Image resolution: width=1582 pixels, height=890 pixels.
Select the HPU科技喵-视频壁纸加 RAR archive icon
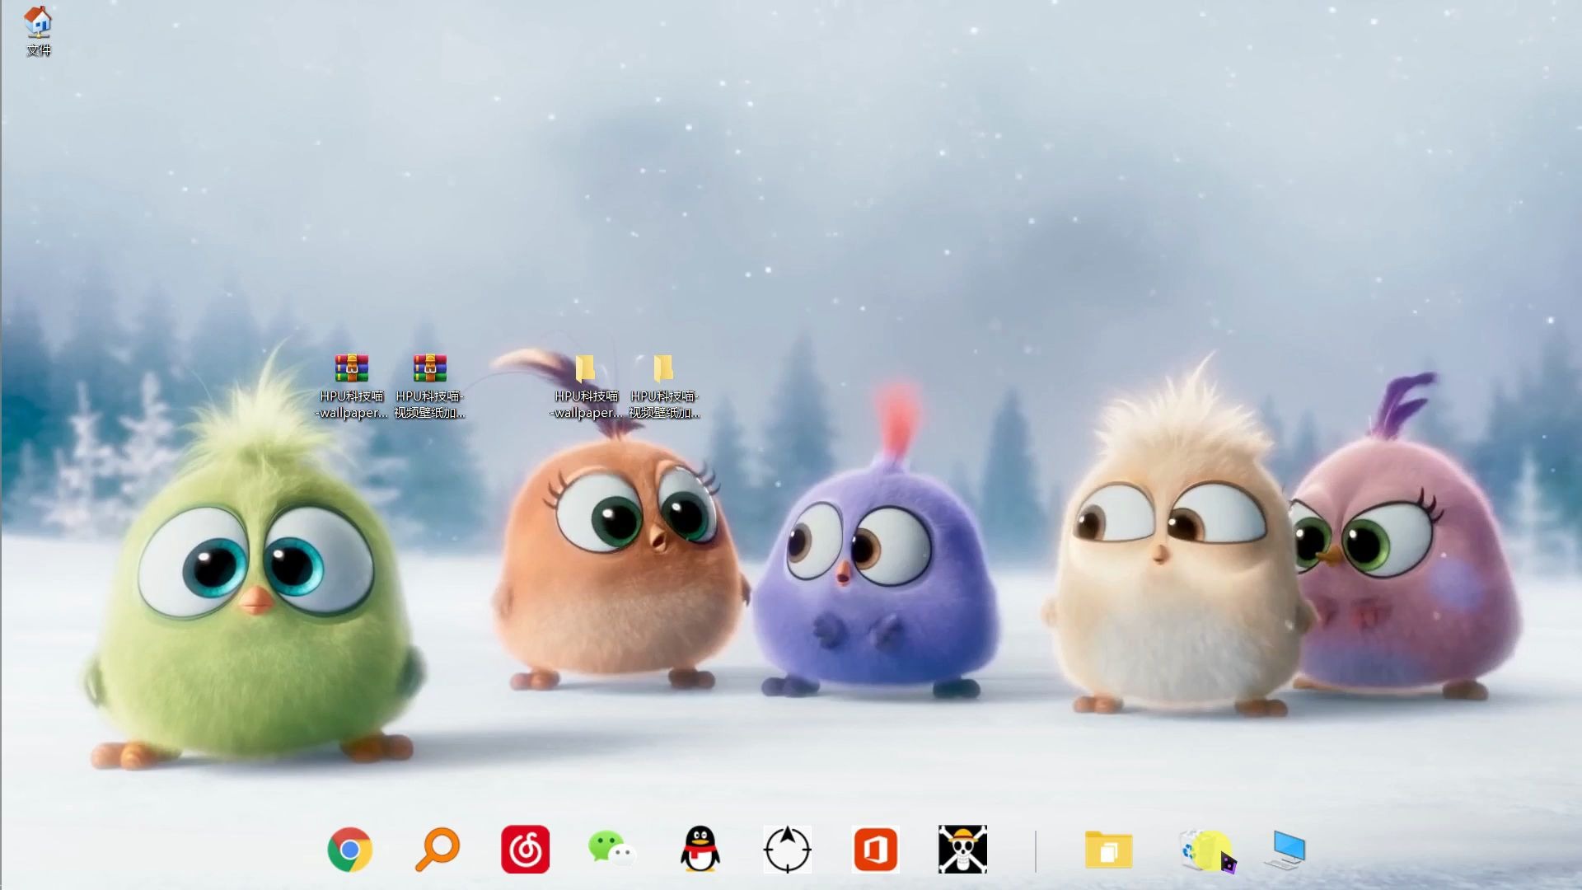coord(429,368)
